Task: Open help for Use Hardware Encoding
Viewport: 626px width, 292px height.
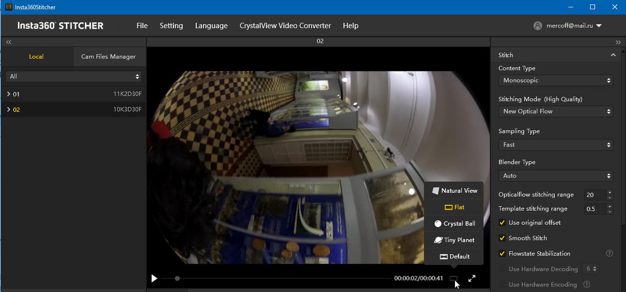Action: click(x=587, y=284)
